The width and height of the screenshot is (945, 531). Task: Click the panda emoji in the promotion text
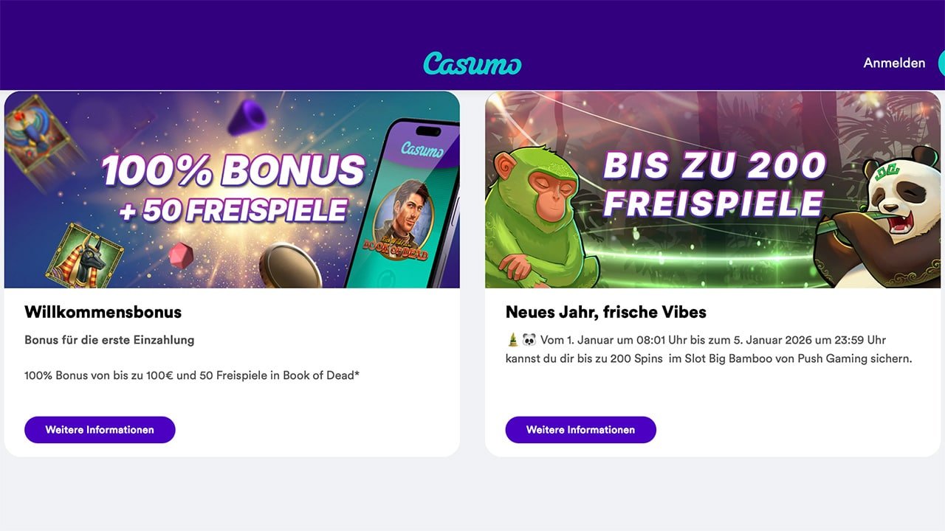point(529,340)
